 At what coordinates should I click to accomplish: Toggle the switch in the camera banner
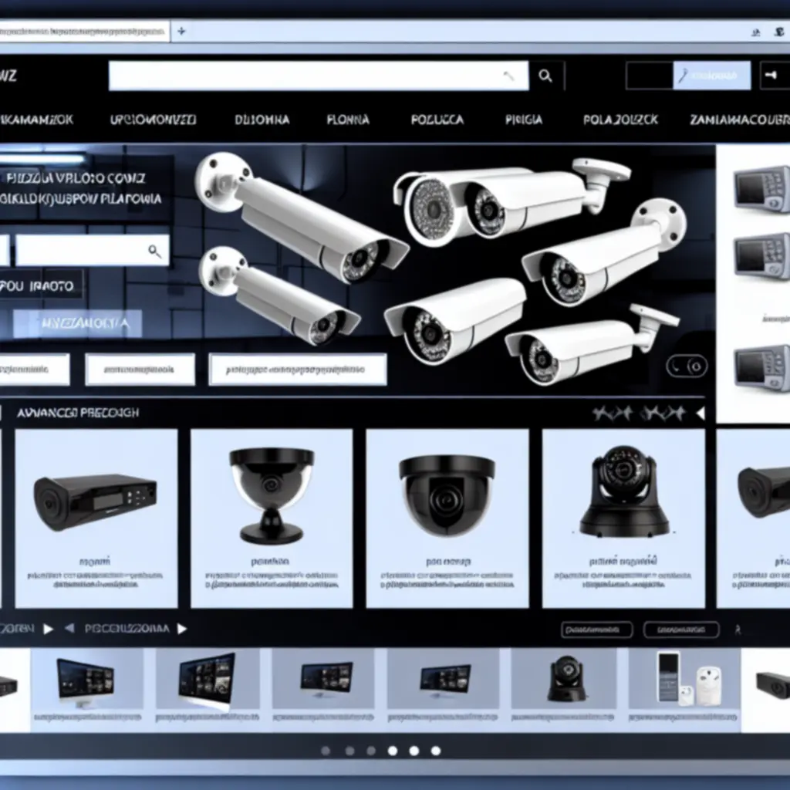click(x=686, y=365)
